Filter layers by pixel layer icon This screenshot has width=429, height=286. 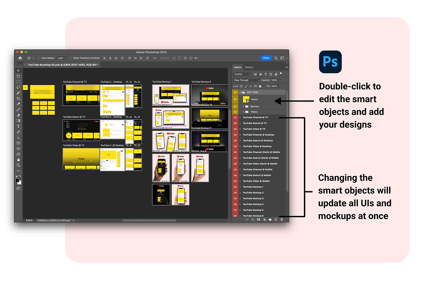point(255,74)
